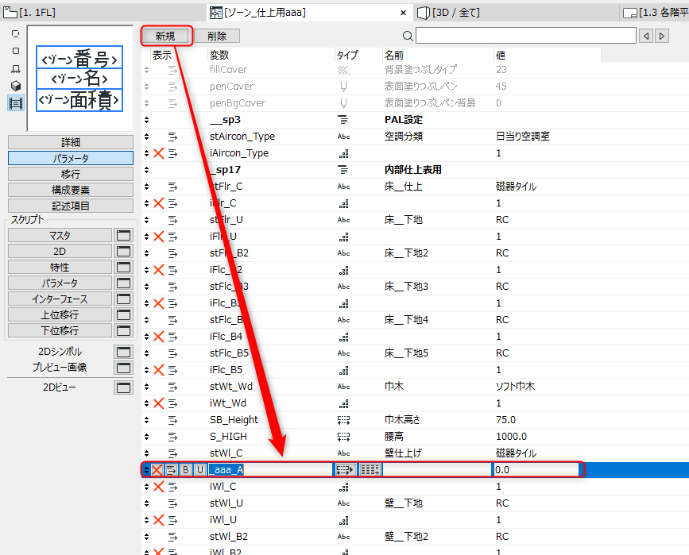The image size is (689, 555).
Task: Click the search magnifier icon
Action: [x=408, y=36]
